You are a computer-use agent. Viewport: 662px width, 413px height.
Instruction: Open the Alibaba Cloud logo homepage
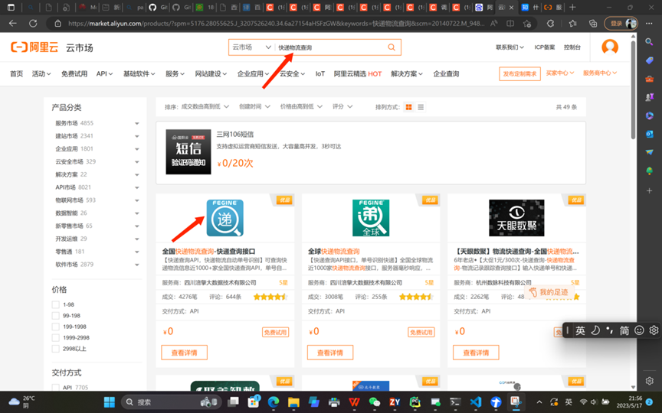34,47
